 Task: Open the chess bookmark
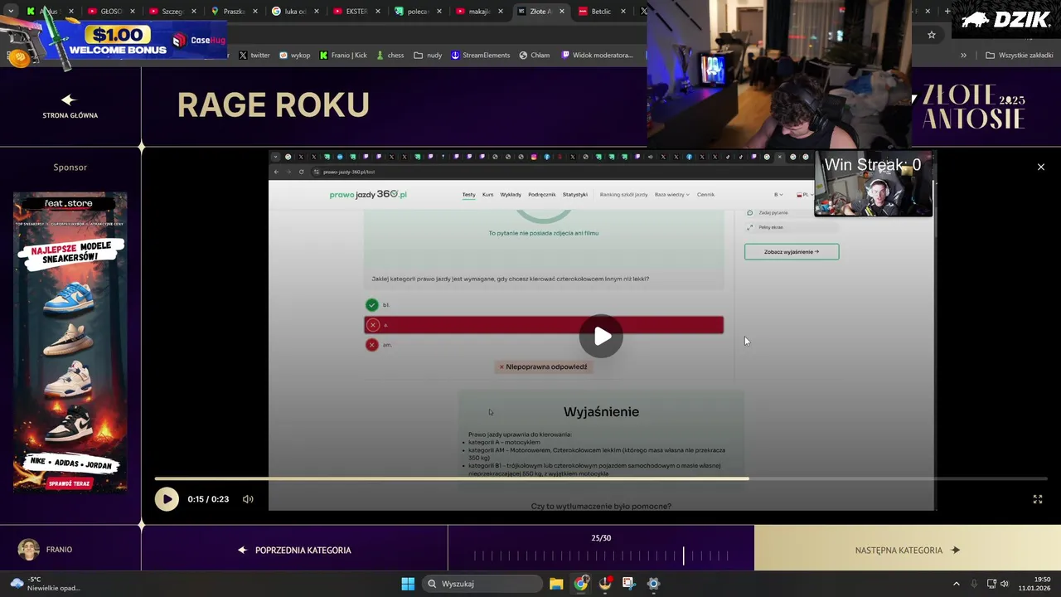pyautogui.click(x=390, y=56)
